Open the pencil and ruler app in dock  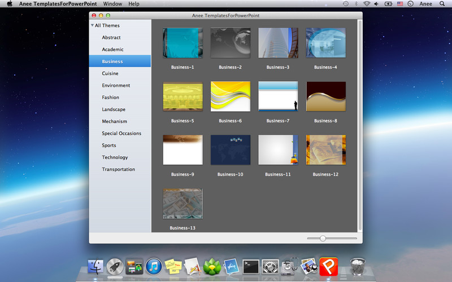click(192, 266)
